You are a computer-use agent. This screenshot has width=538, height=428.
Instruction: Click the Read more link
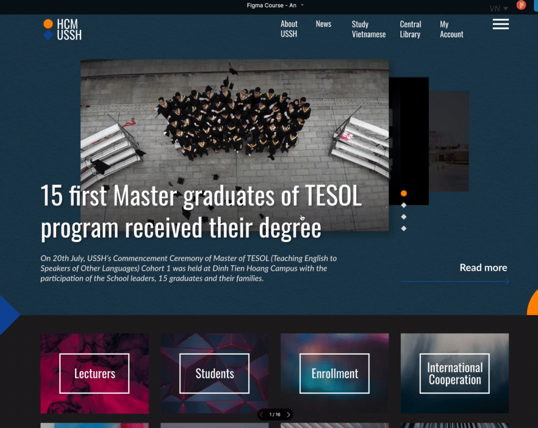pyautogui.click(x=483, y=268)
